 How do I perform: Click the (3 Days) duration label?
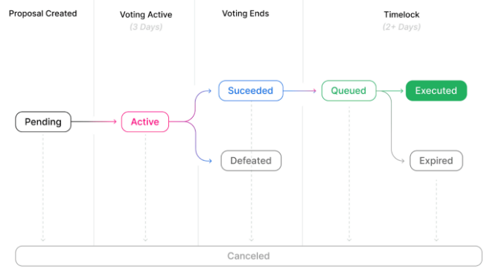[x=146, y=27]
